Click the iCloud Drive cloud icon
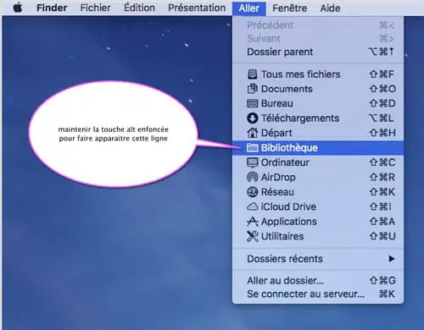Viewport: 424px width, 330px height. pos(252,206)
